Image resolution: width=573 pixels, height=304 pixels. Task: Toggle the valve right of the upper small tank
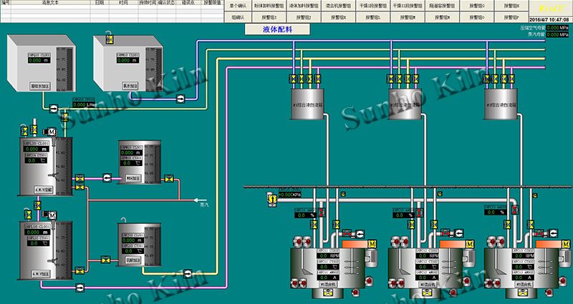click(x=169, y=178)
